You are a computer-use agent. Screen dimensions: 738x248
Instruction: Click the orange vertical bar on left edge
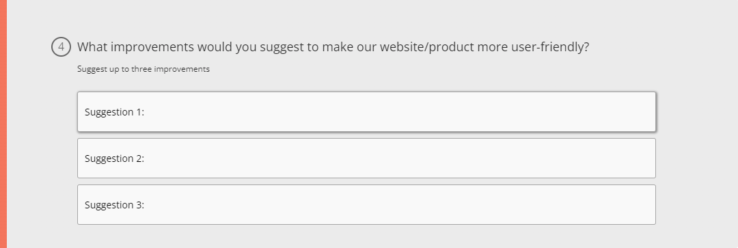[x=3, y=124]
